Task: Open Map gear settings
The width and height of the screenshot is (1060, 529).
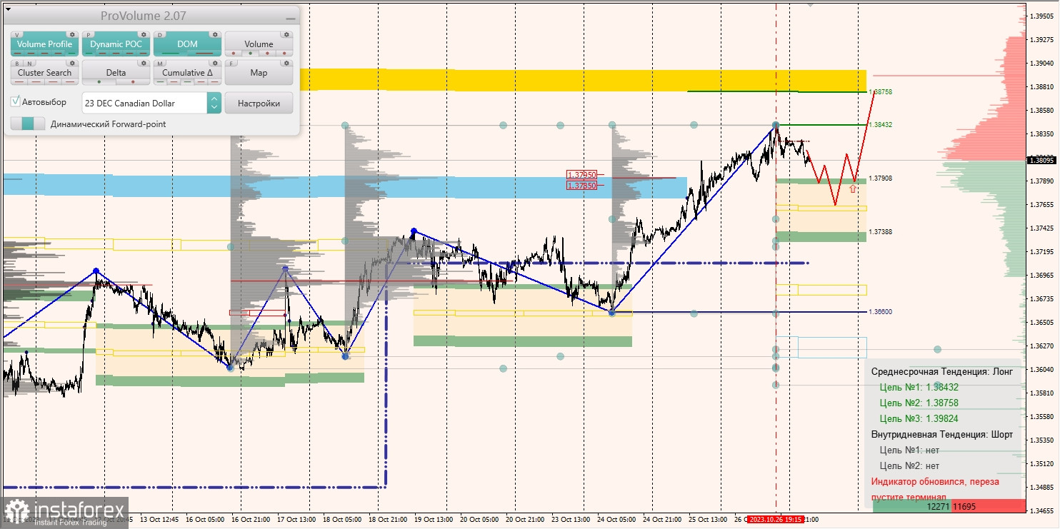Action: point(286,63)
